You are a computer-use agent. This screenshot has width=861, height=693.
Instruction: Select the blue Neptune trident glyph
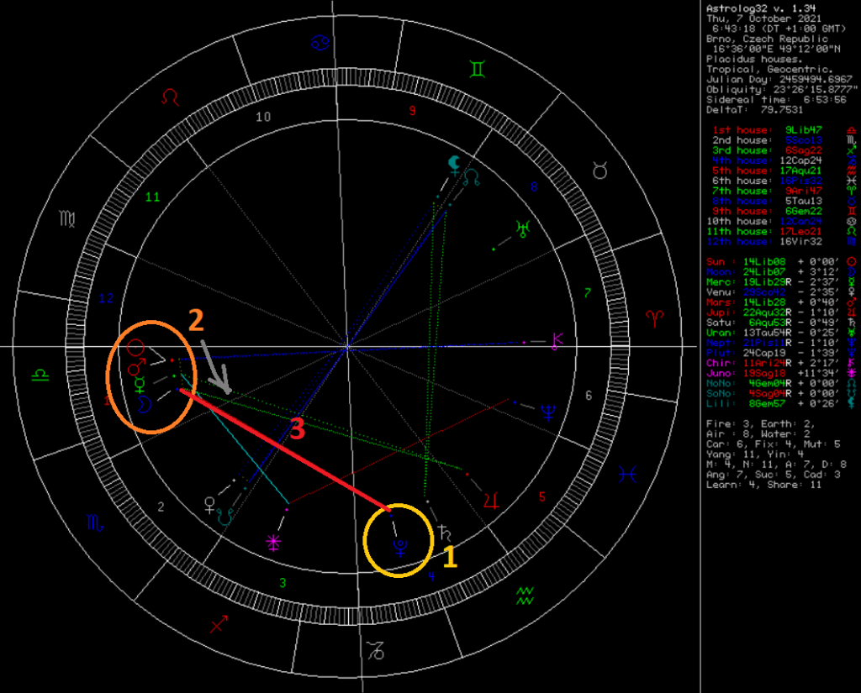(x=548, y=412)
